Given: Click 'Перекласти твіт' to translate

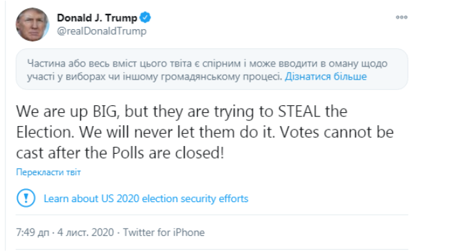Looking at the screenshot, I should (x=48, y=172).
